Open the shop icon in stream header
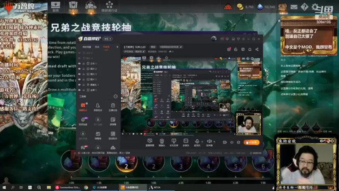The height and width of the screenshot is (191, 339). tap(243, 49)
